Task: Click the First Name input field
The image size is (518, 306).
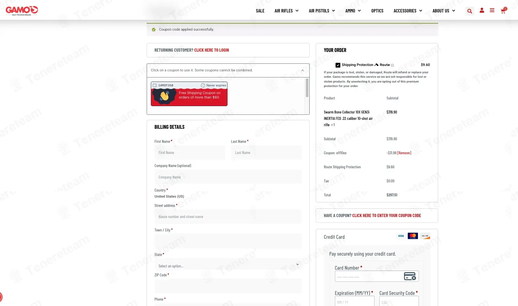Action: click(190, 153)
